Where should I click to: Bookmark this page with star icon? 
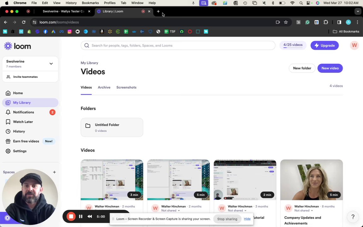[x=286, y=22]
